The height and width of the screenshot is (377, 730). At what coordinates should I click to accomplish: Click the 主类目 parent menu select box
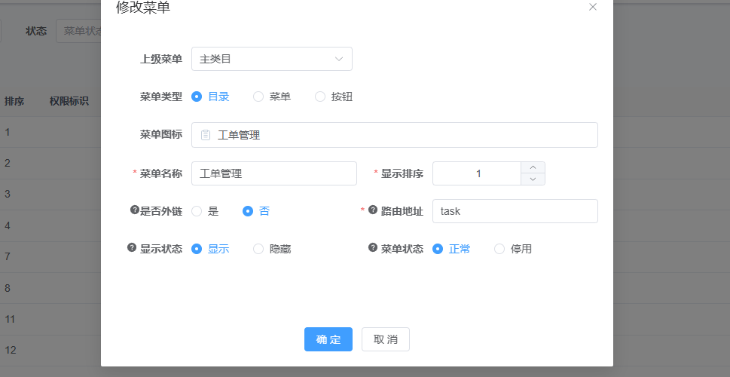(x=272, y=59)
